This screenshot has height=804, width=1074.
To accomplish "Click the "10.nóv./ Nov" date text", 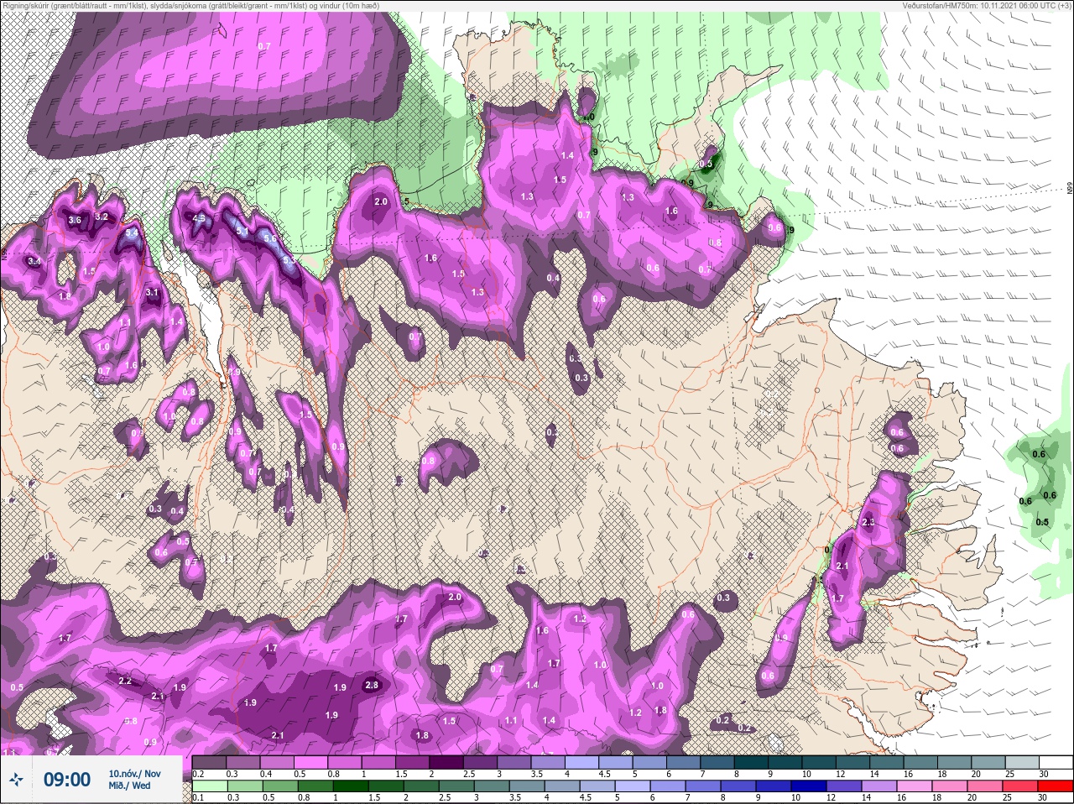I will [x=134, y=773].
